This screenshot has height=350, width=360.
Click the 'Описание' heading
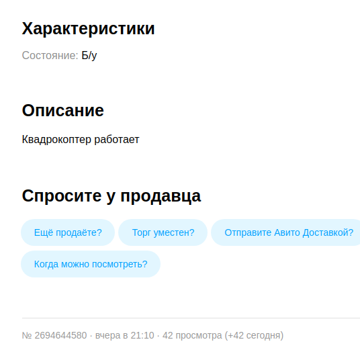(x=63, y=111)
